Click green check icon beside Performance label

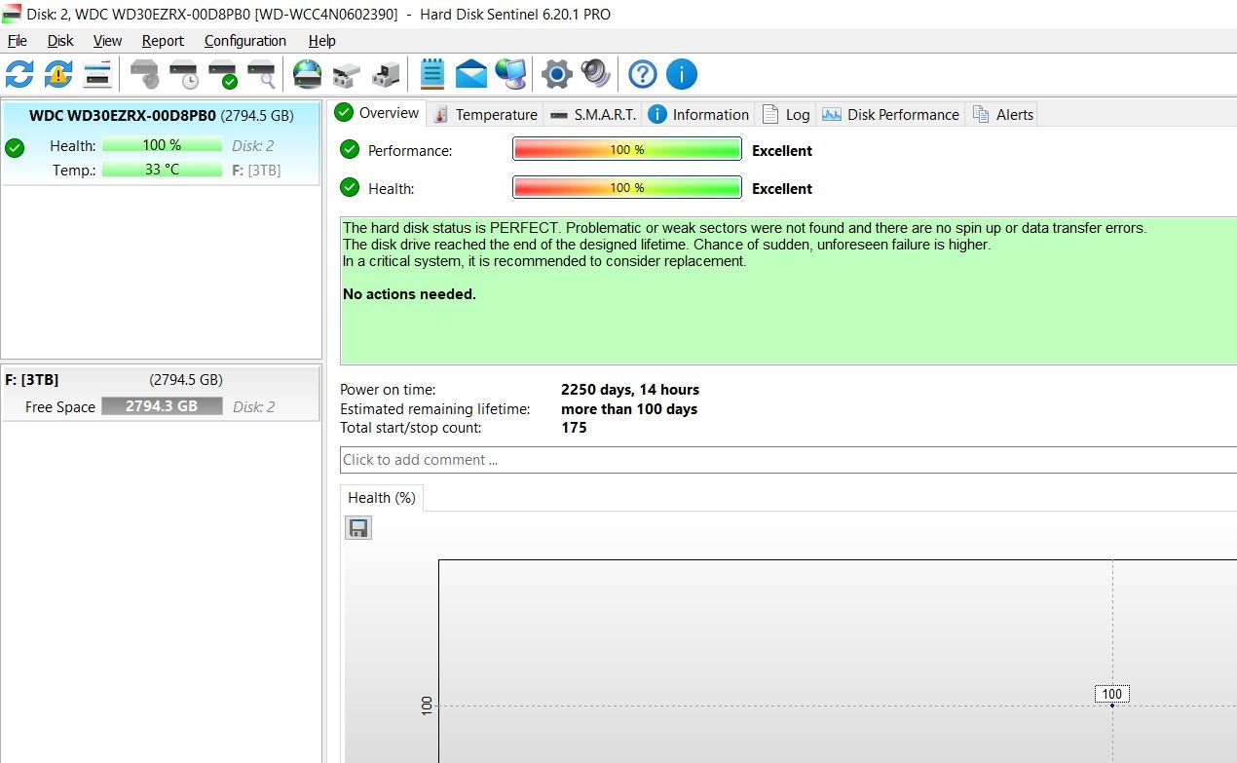point(349,150)
